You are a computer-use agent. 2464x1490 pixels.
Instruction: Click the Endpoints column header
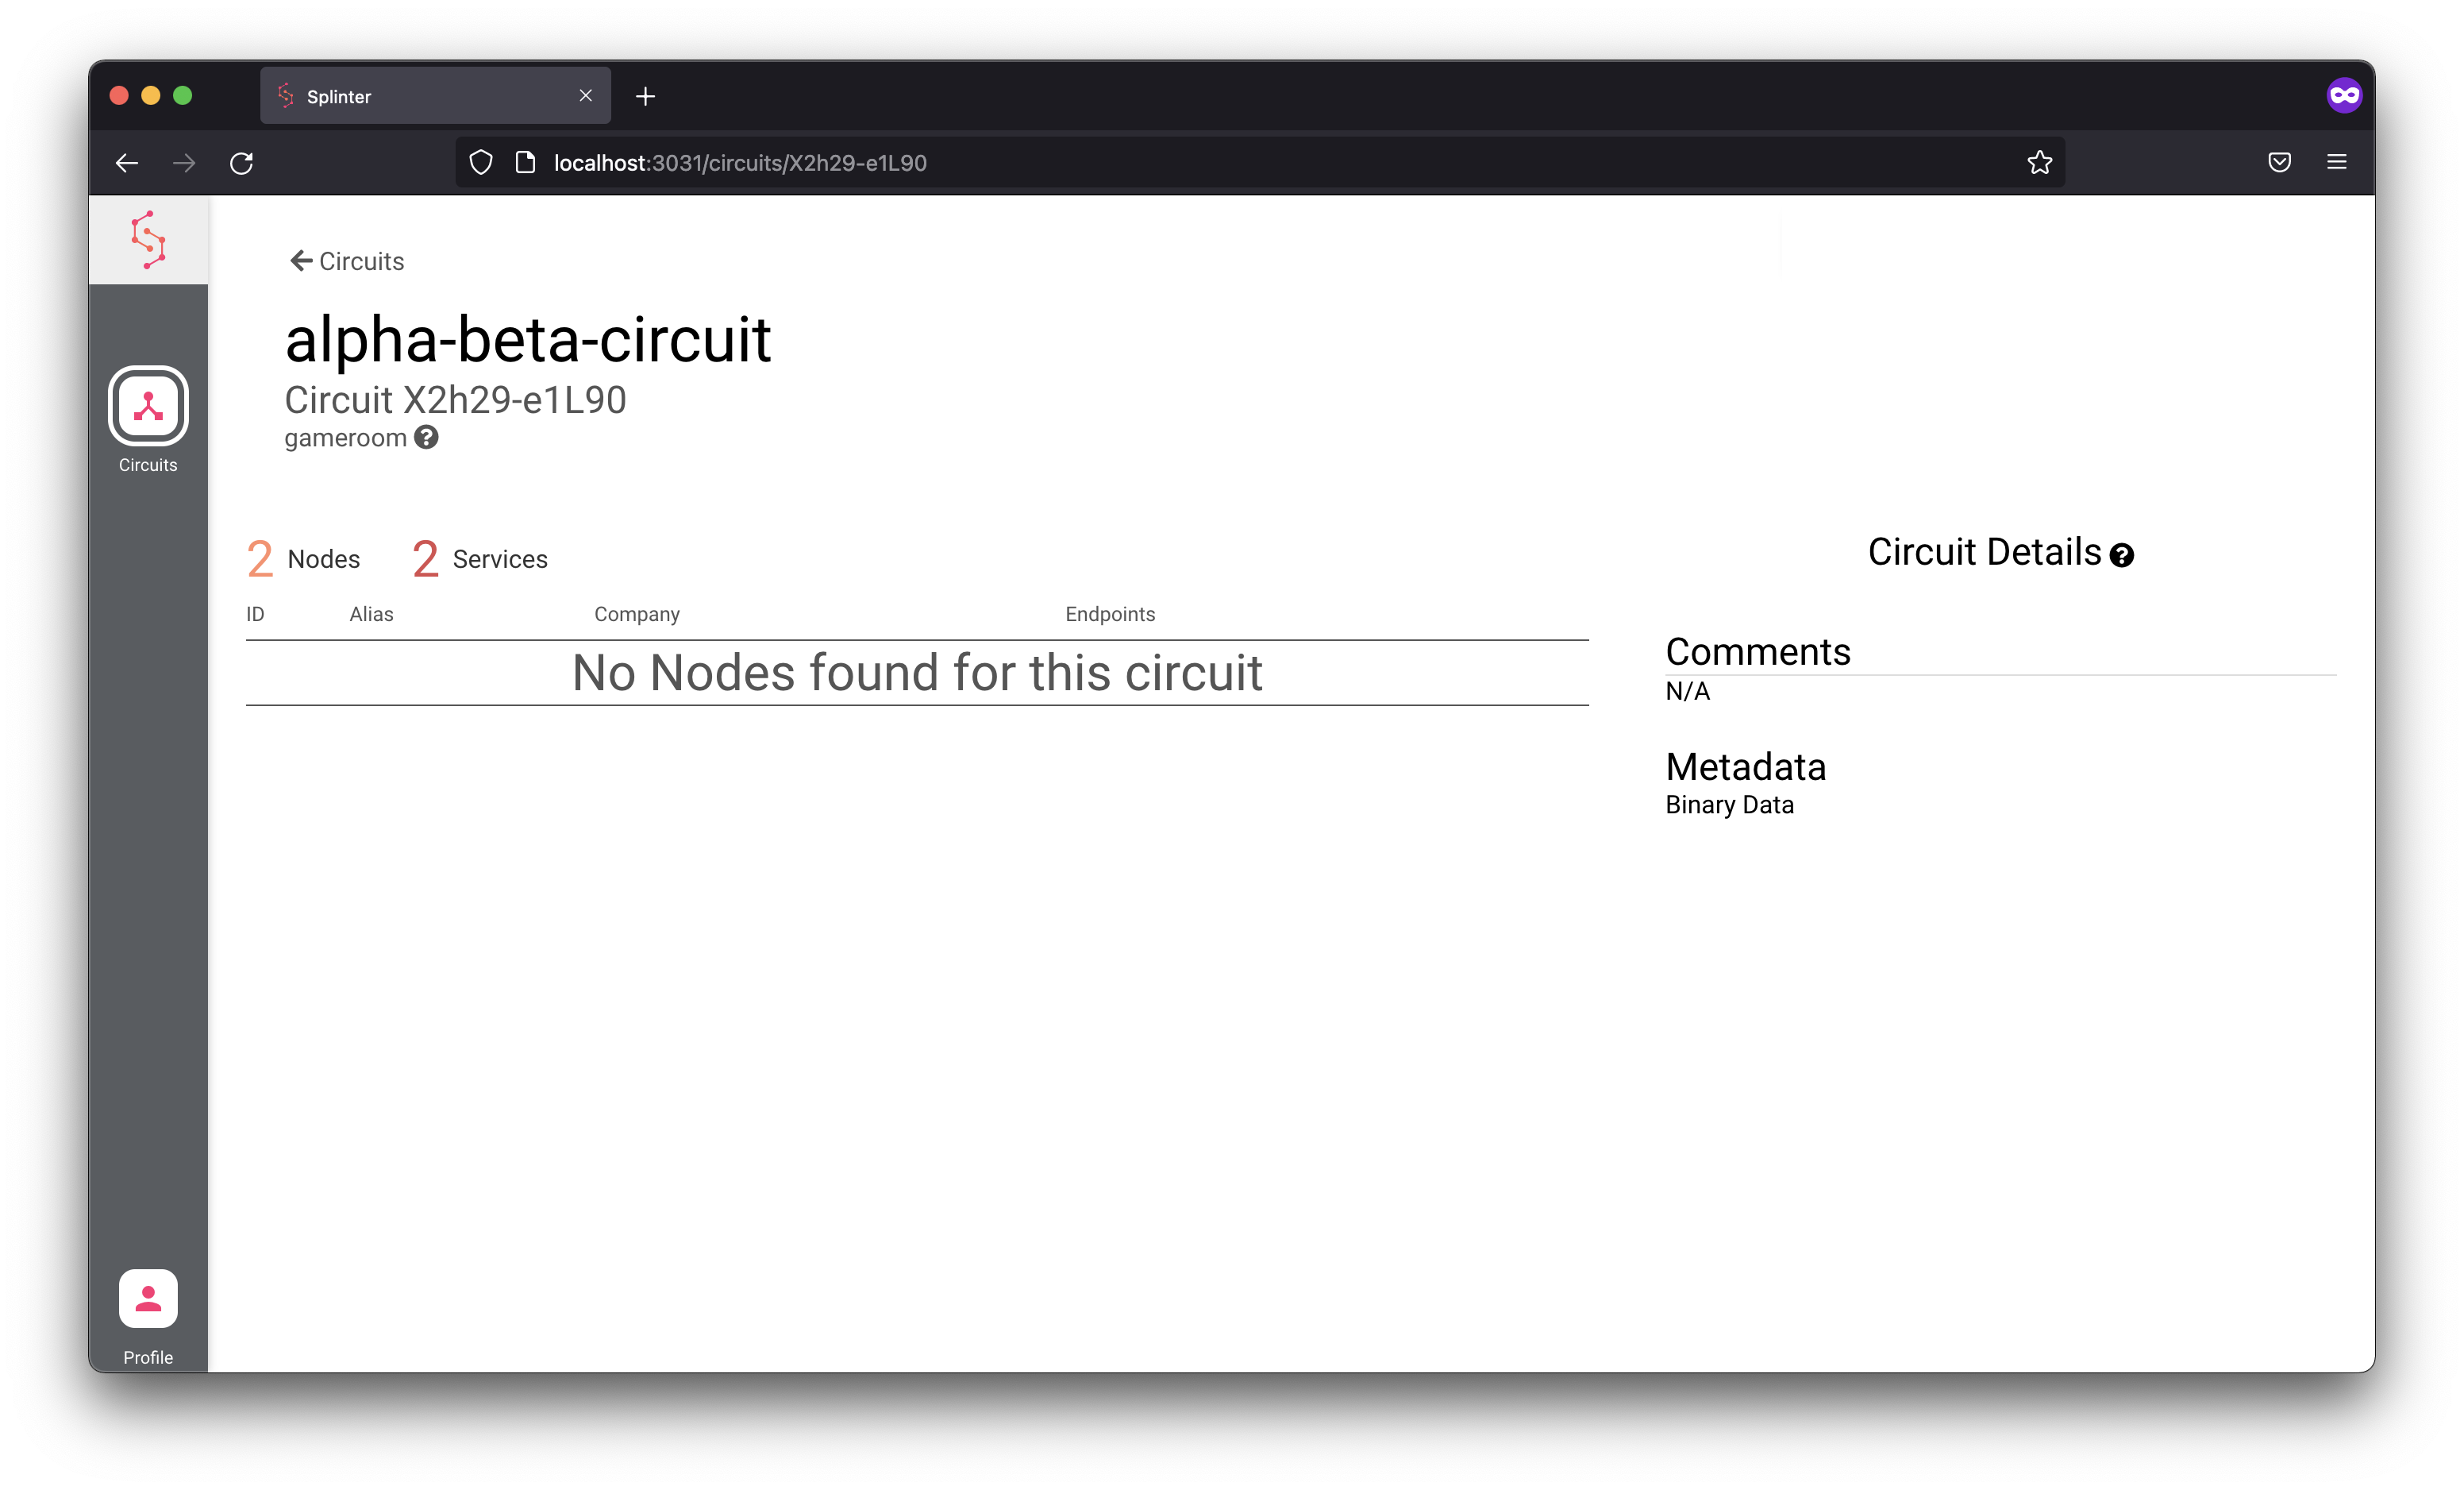(x=1110, y=613)
